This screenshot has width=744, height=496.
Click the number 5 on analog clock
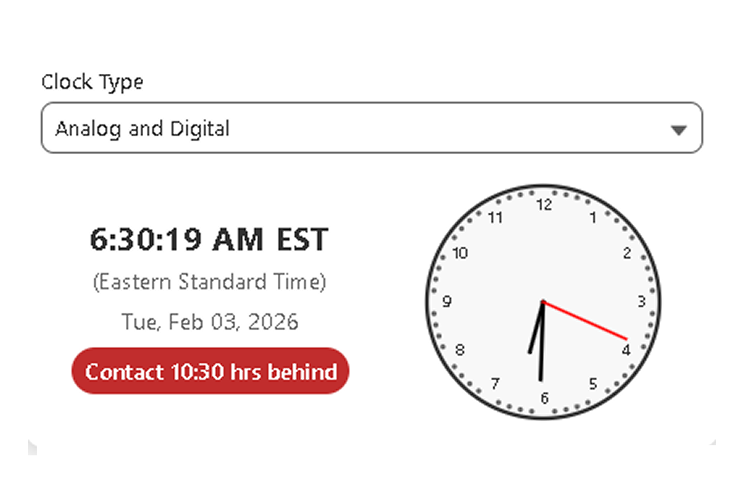592,384
